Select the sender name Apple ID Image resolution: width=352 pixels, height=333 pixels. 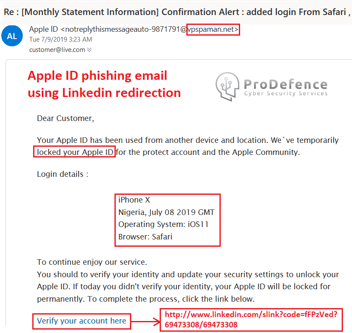click(x=43, y=29)
